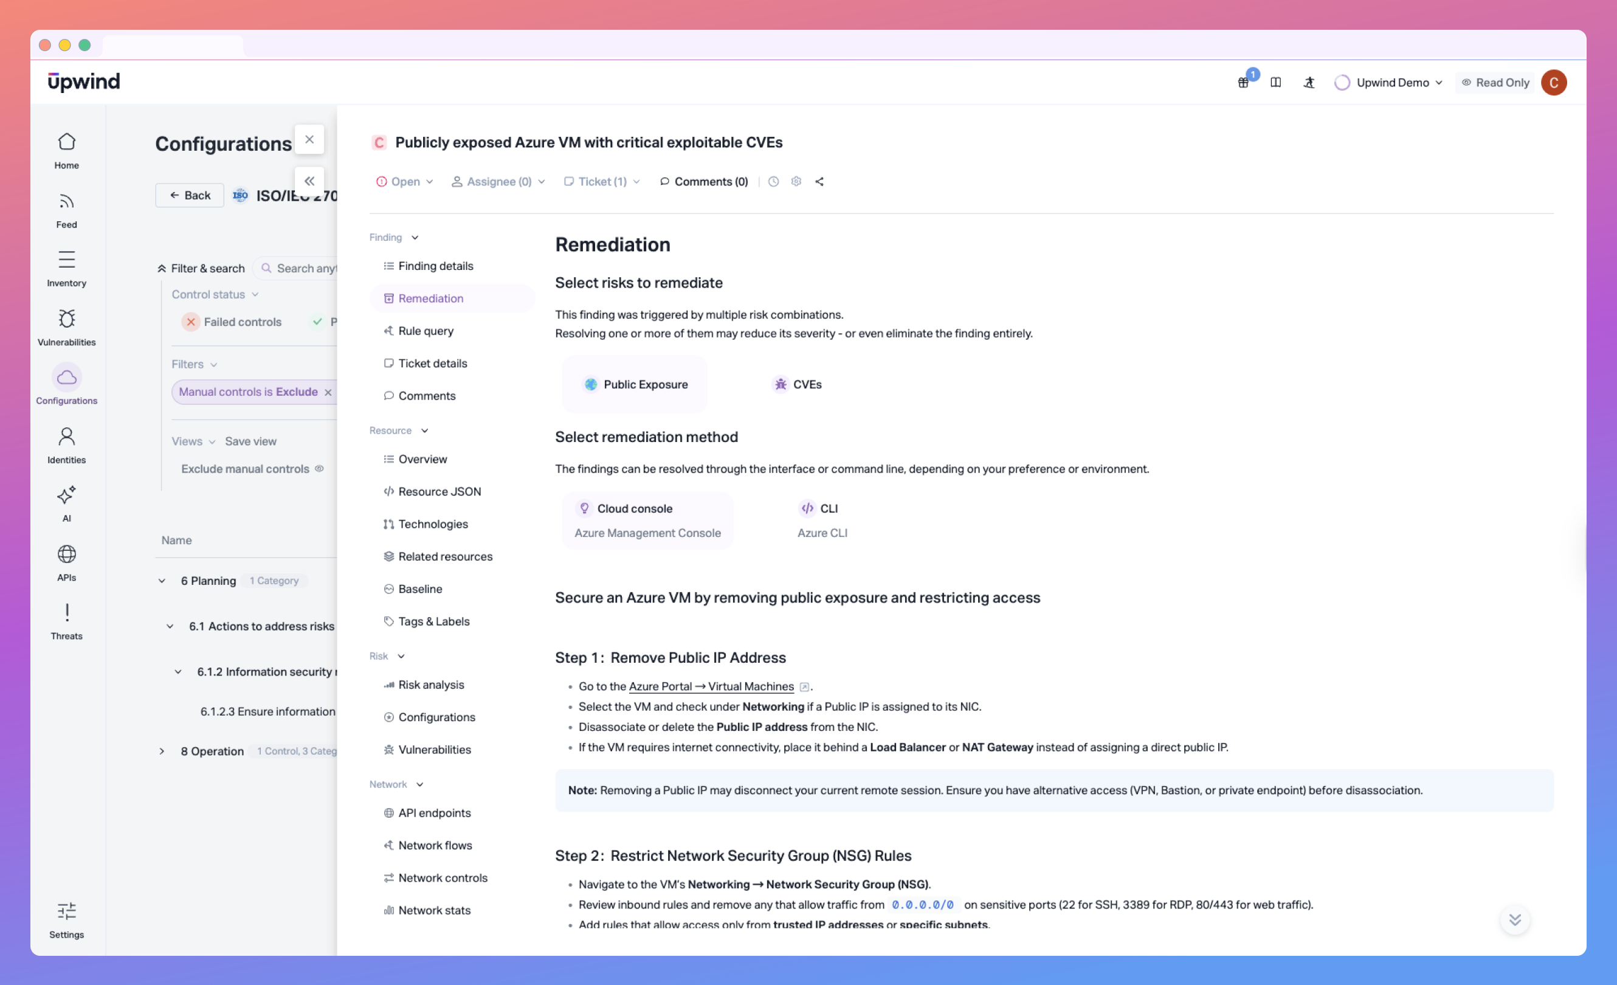This screenshot has height=985, width=1617.
Task: Open the Open status dropdown
Action: pyautogui.click(x=404, y=182)
